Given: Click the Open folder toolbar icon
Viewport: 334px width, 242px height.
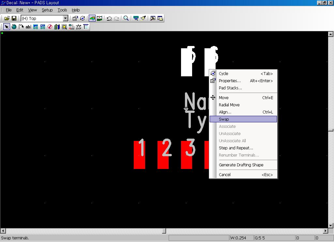Looking at the screenshot, I should point(7,18).
